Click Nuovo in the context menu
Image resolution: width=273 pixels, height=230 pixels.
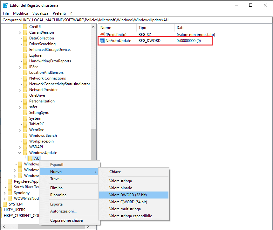[x=69, y=172]
